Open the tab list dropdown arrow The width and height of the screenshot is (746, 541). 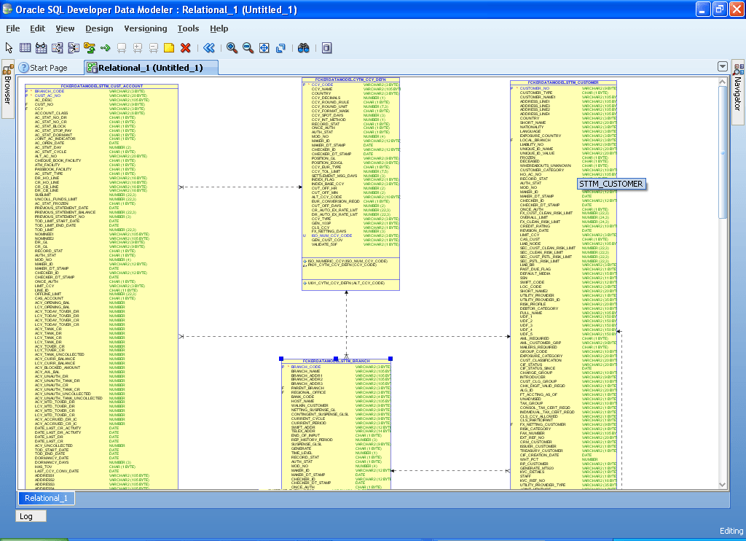pos(722,66)
